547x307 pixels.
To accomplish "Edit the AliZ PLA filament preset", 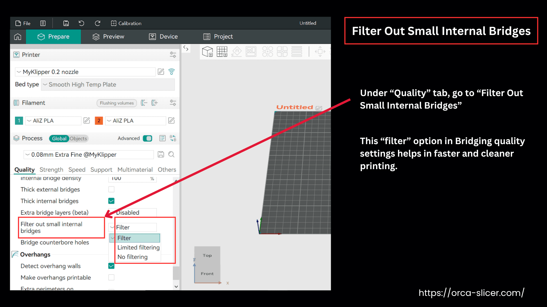I will [87, 121].
